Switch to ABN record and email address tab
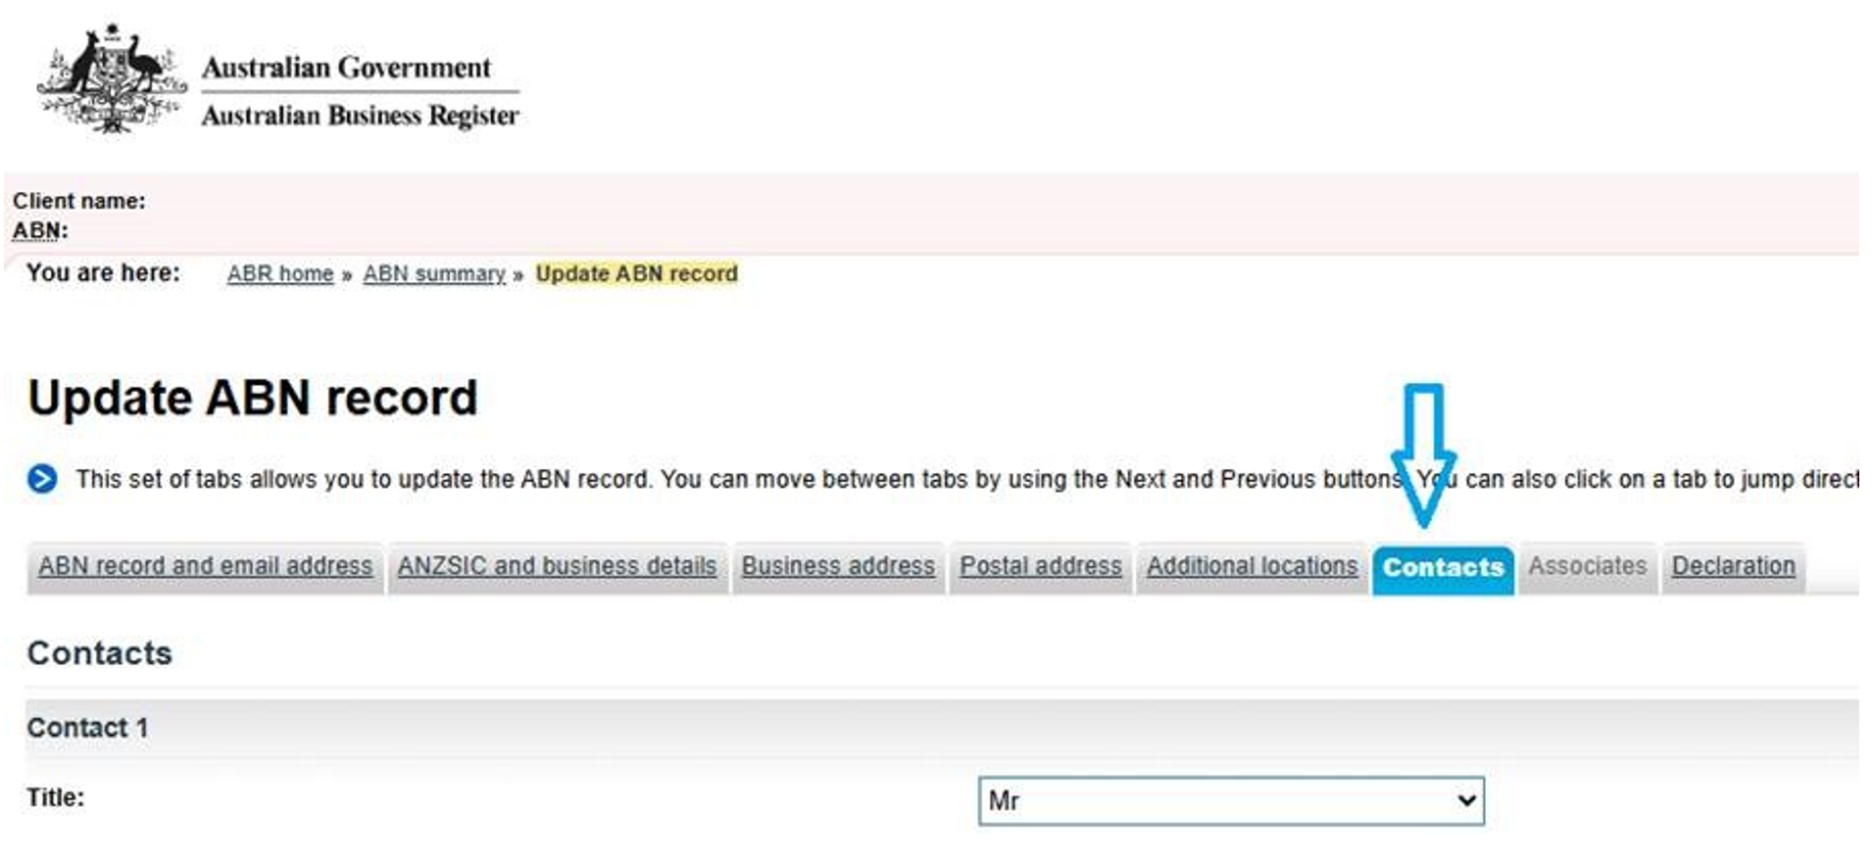 coord(205,567)
